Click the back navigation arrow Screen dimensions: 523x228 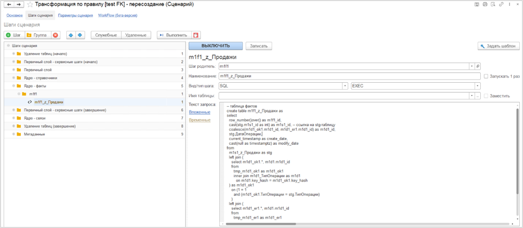pos(9,5)
